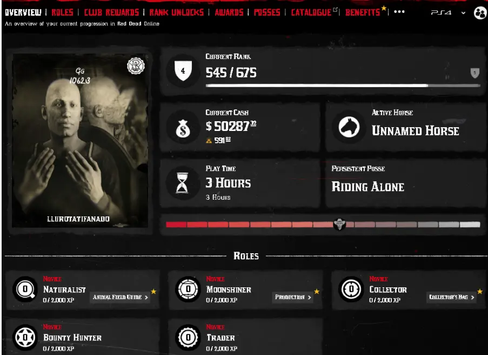Click the rank 4 shield icon

click(183, 71)
